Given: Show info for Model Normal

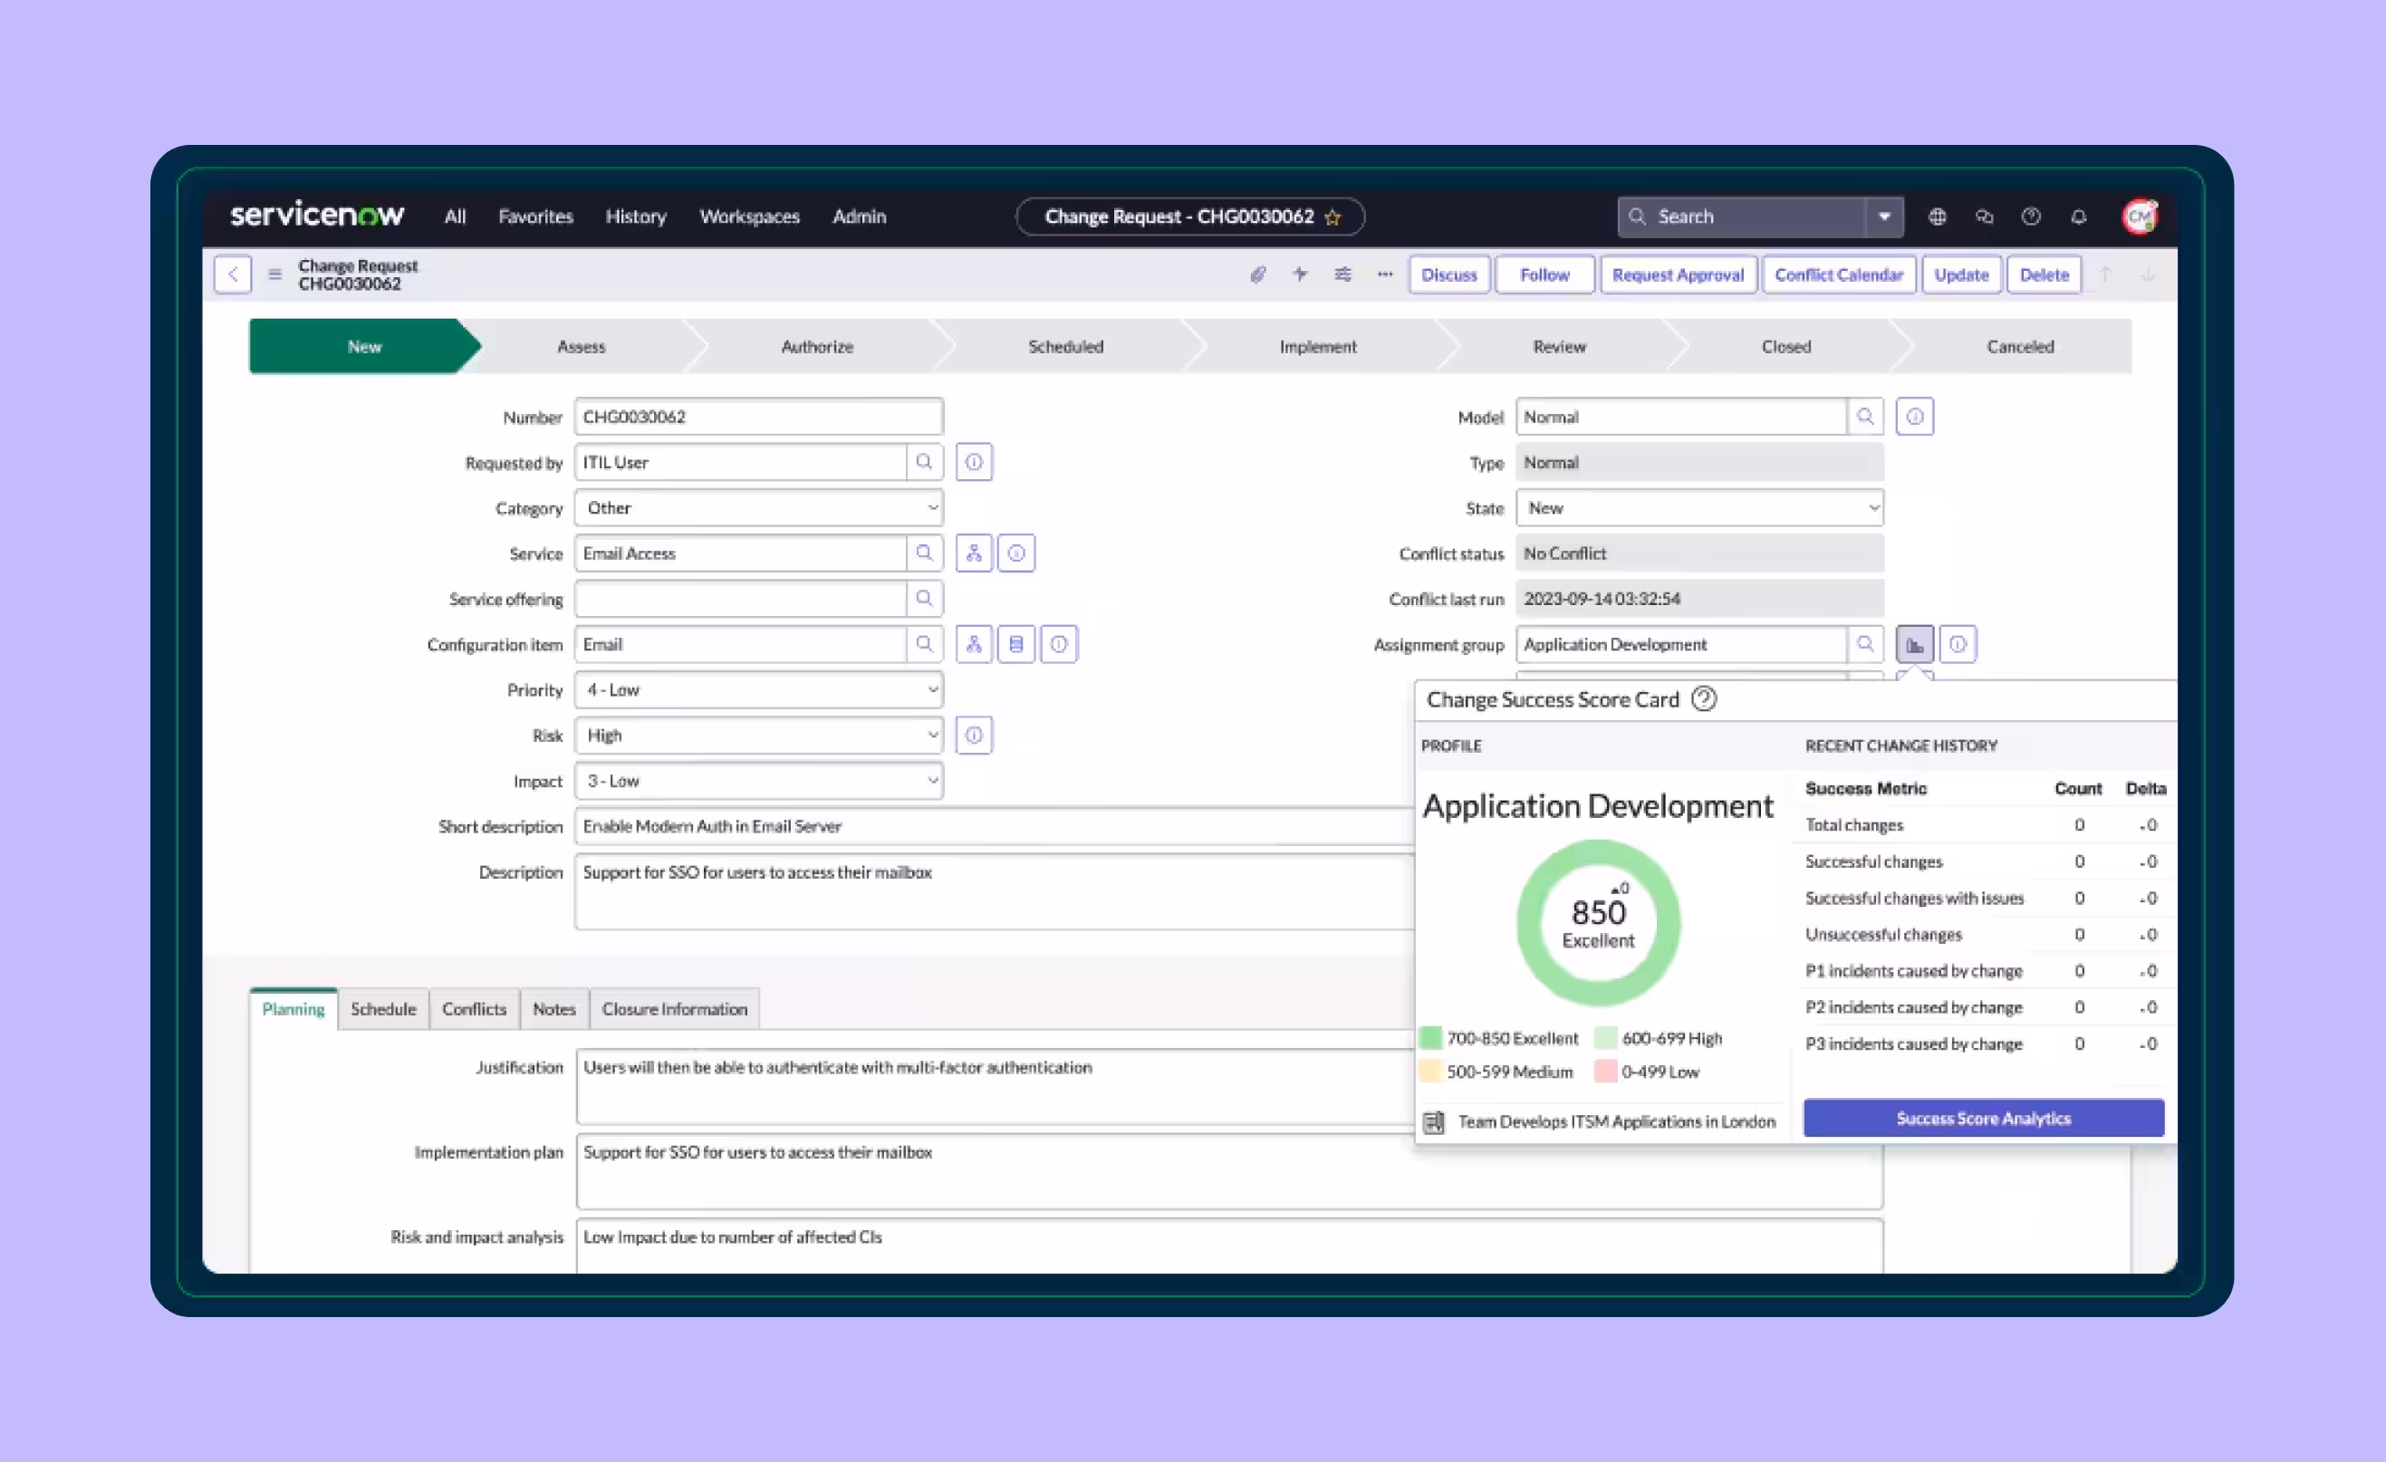Looking at the screenshot, I should click(x=1915, y=417).
